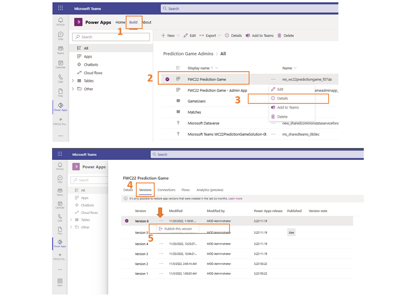Open Teams icon in upper window sidebar
The height and width of the screenshot is (300, 419).
pyautogui.click(x=61, y=50)
